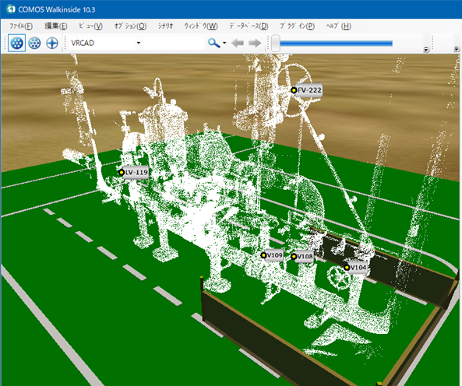462x386 pixels.
Task: Expand the rightmost toolbar overflow arrow
Action: [x=456, y=49]
